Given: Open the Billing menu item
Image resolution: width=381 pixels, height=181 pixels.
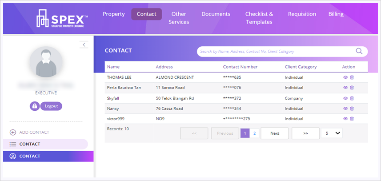Looking at the screenshot, I should pos(336,14).
